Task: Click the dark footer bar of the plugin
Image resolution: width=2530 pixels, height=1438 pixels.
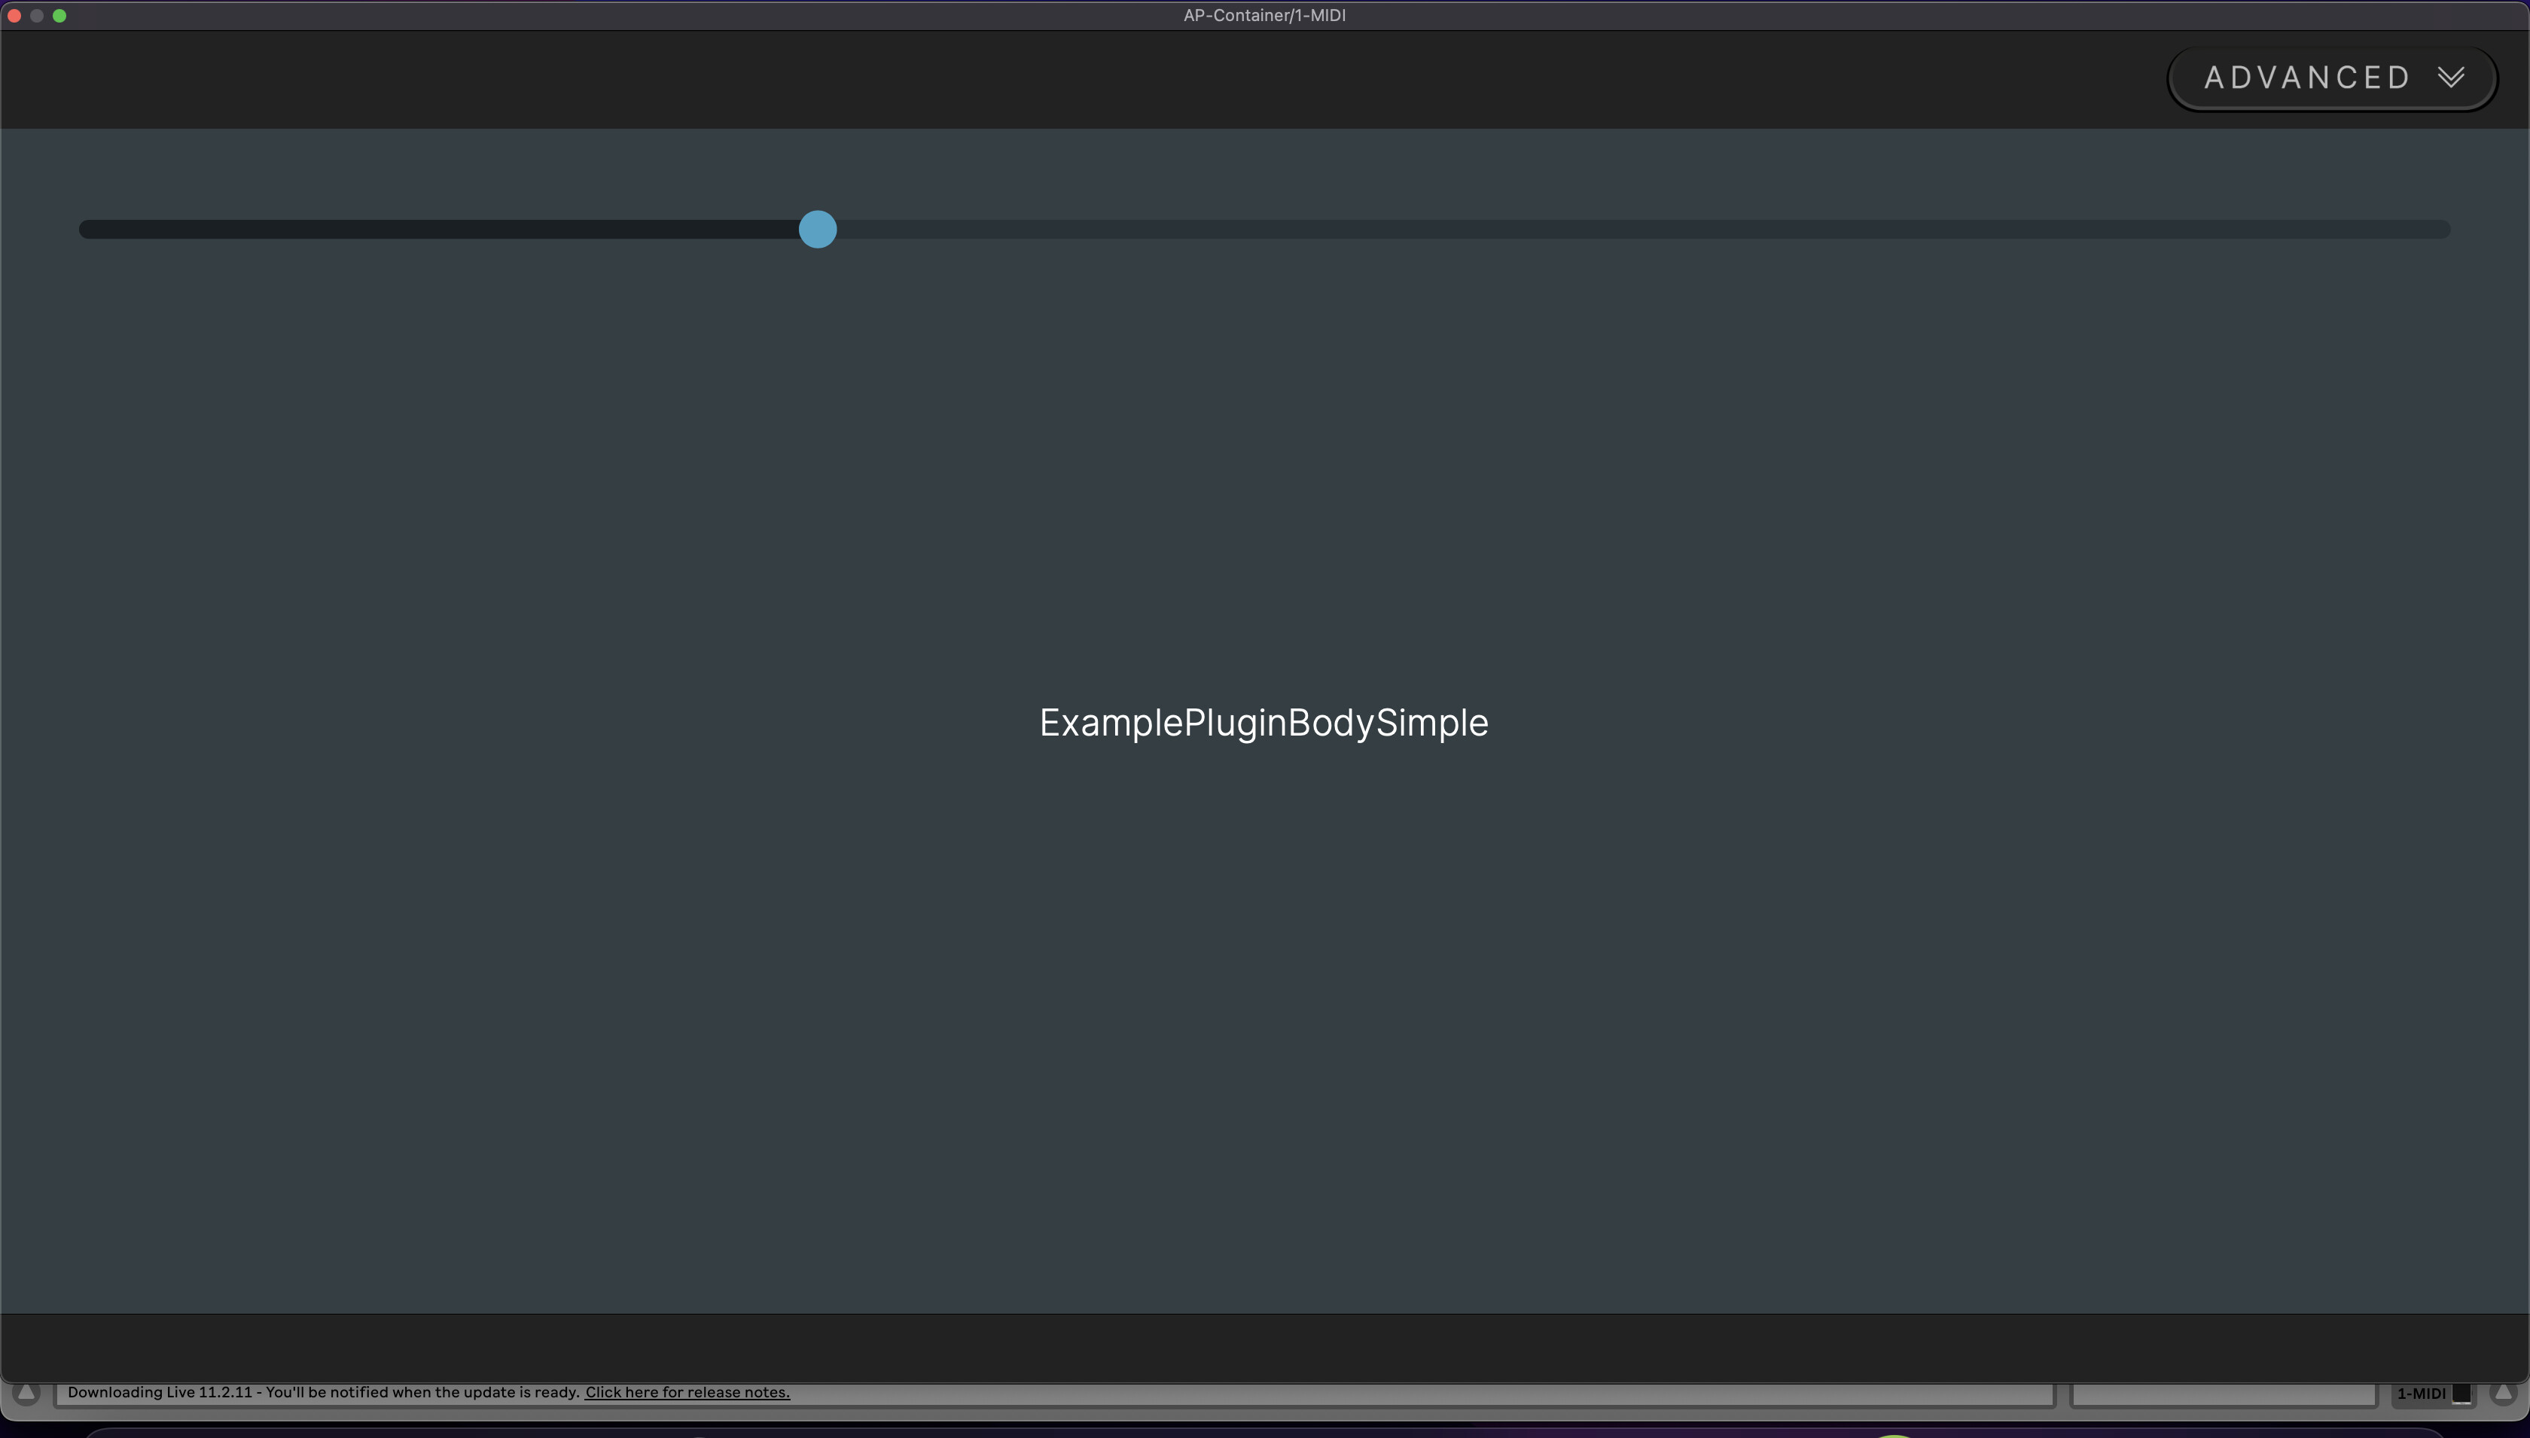Action: (x=1264, y=1347)
